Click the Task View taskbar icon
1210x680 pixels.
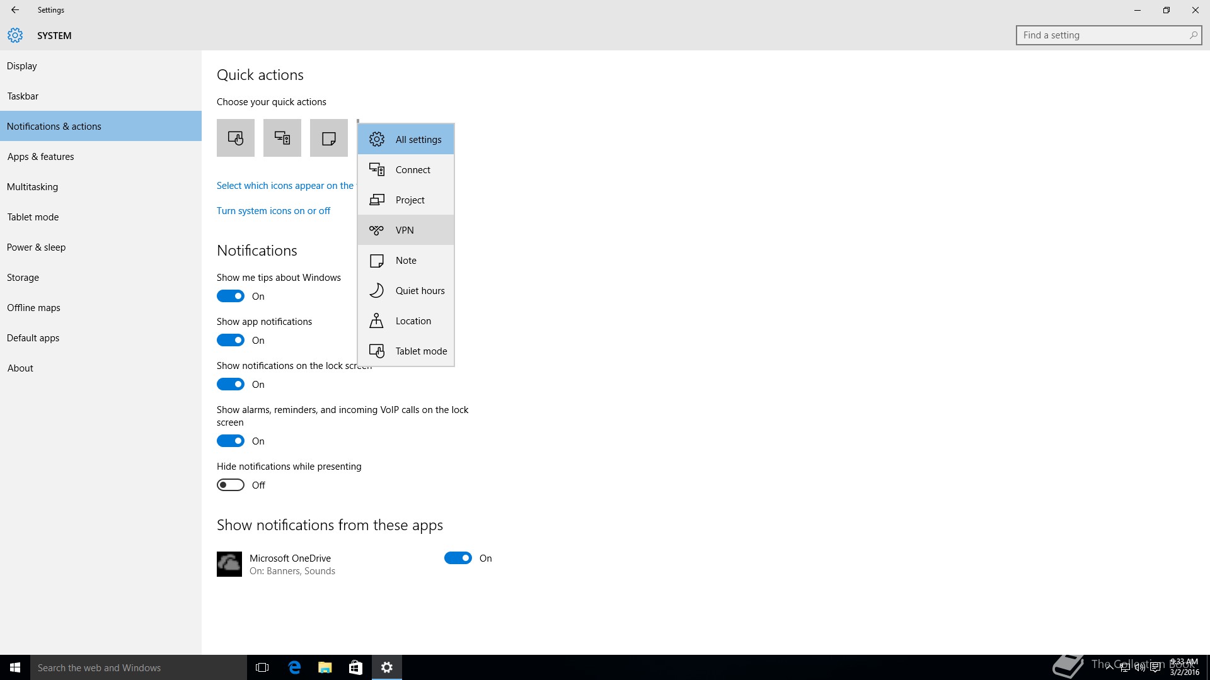click(262, 667)
